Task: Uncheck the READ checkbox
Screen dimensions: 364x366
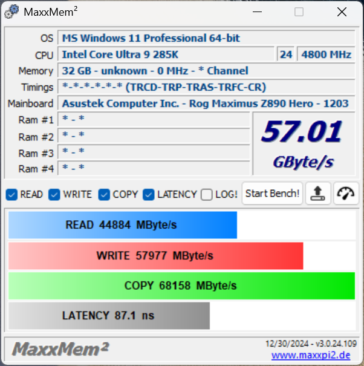Action: 11,194
